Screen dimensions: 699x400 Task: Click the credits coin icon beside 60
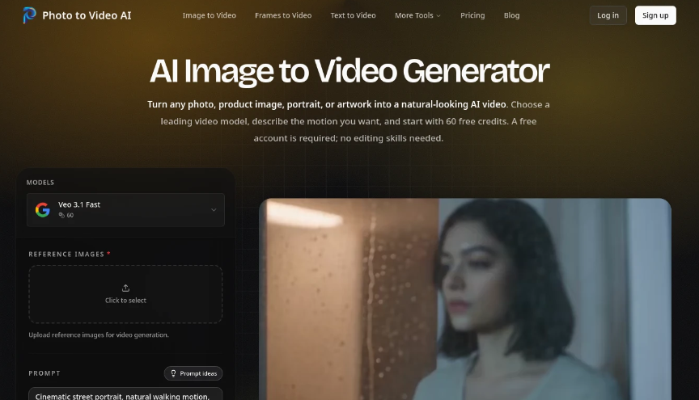click(x=61, y=215)
